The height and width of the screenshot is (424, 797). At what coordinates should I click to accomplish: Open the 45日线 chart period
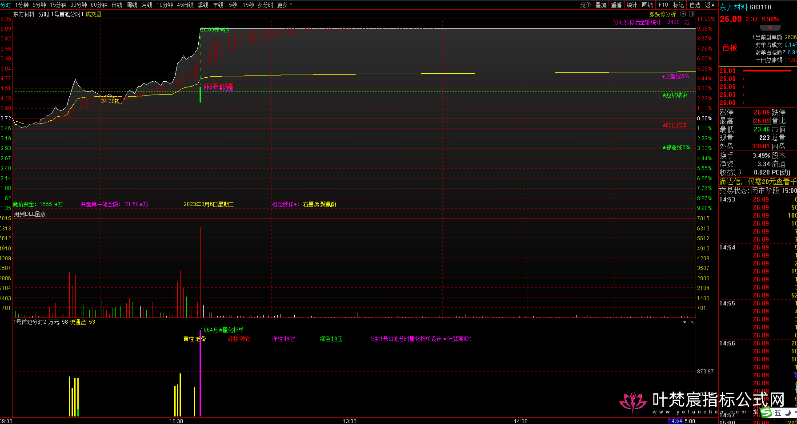[185, 5]
